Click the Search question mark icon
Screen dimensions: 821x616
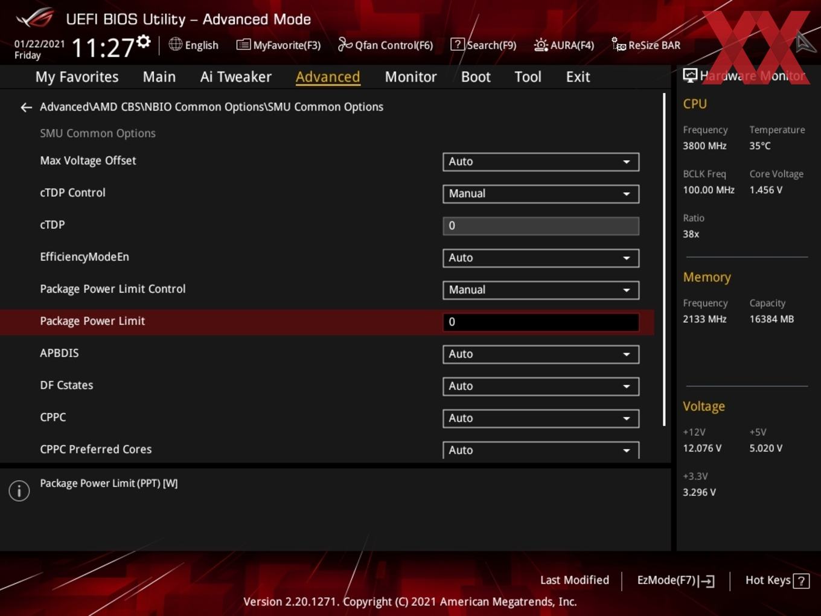458,44
